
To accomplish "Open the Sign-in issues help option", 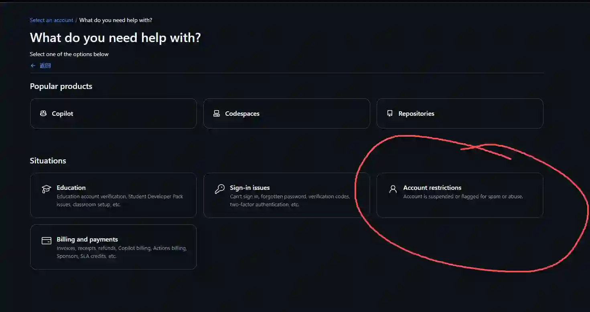I will (286, 195).
